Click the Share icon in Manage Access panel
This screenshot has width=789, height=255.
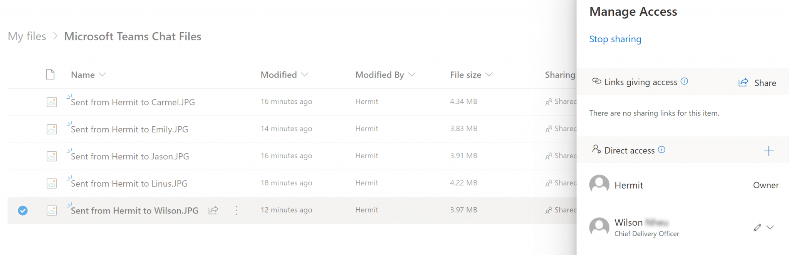tap(743, 82)
